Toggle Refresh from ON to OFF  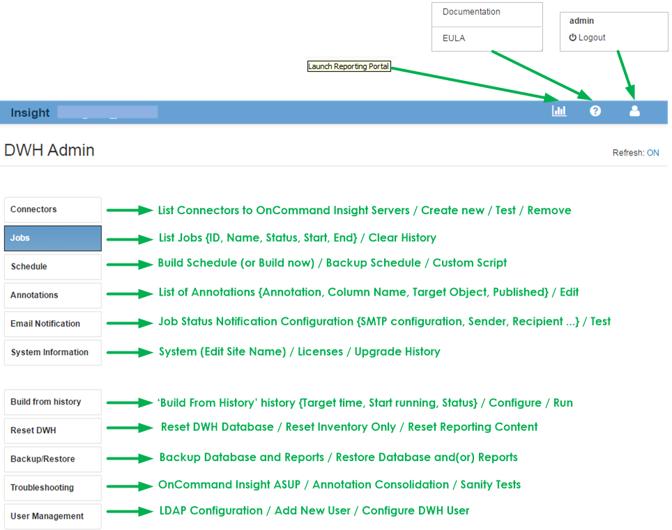[652, 152]
